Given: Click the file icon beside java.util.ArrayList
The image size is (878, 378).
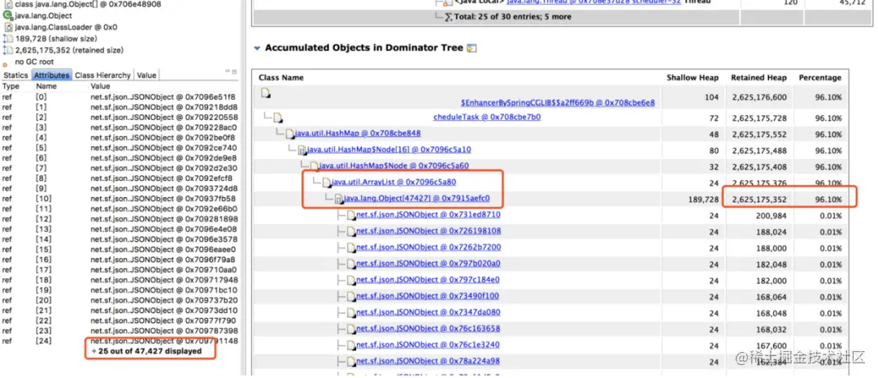Looking at the screenshot, I should pyautogui.click(x=327, y=182).
